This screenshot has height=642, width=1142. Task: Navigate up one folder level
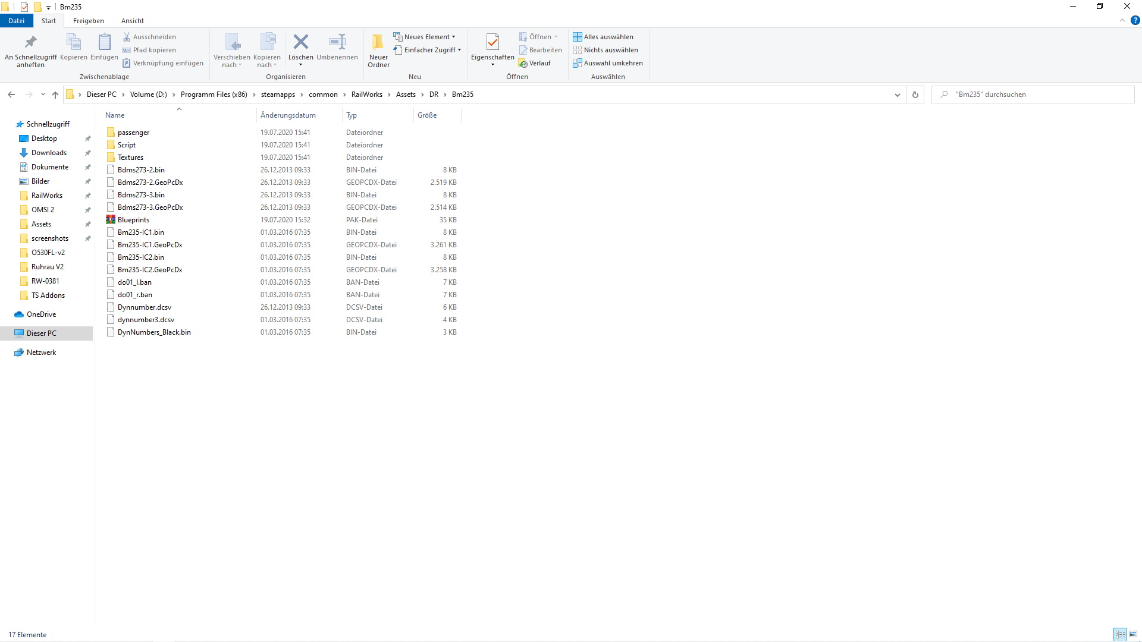(x=55, y=95)
